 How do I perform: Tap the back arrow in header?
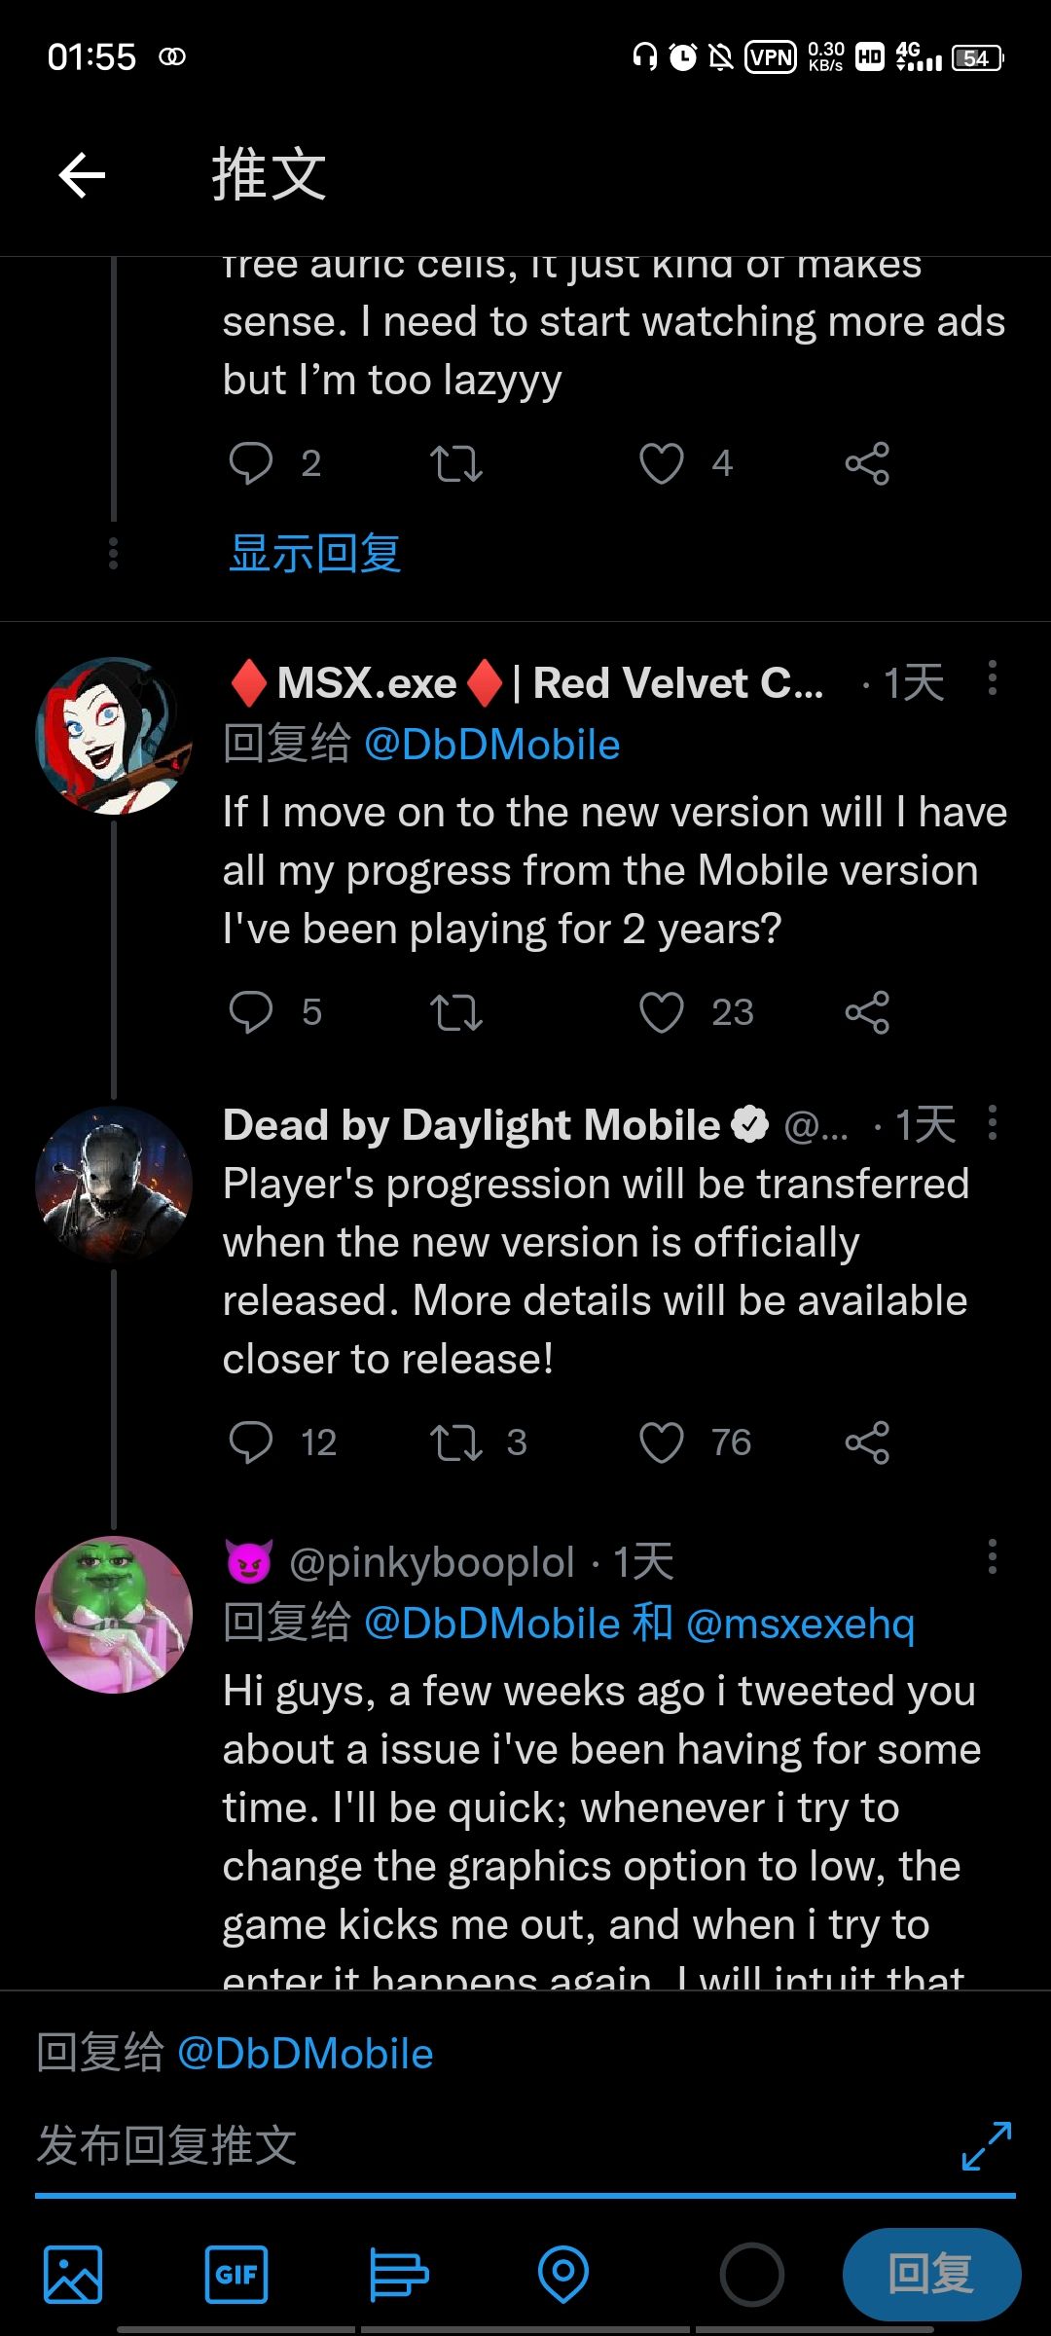click(82, 175)
